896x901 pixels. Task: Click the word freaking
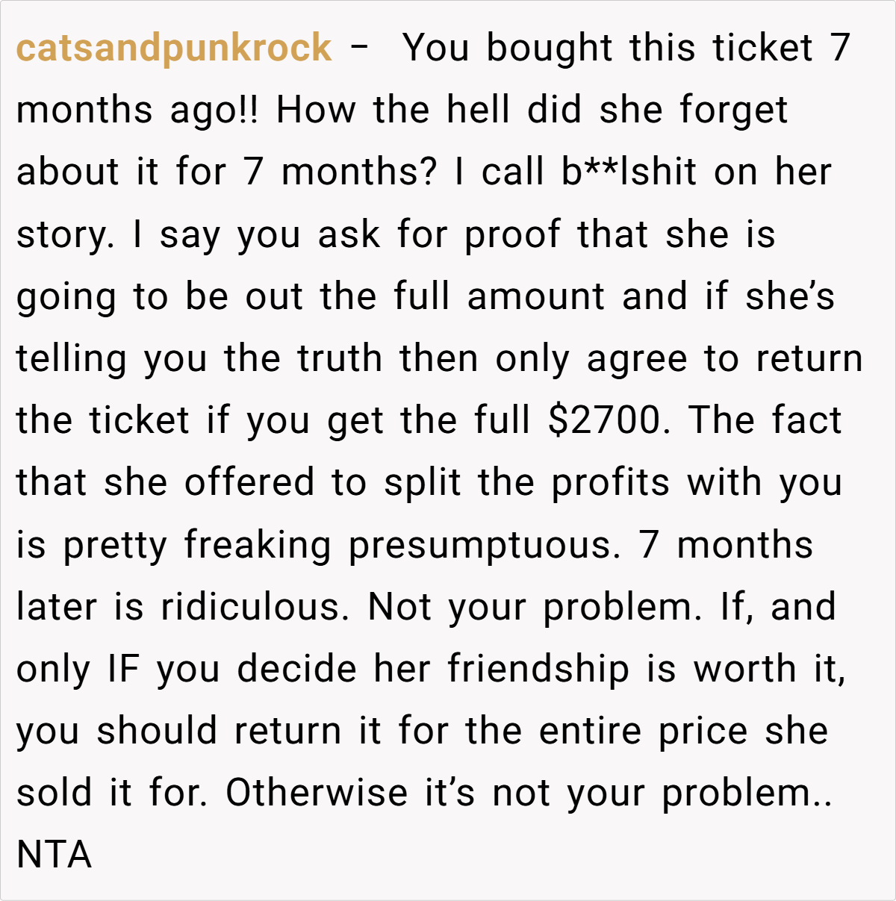click(258, 545)
